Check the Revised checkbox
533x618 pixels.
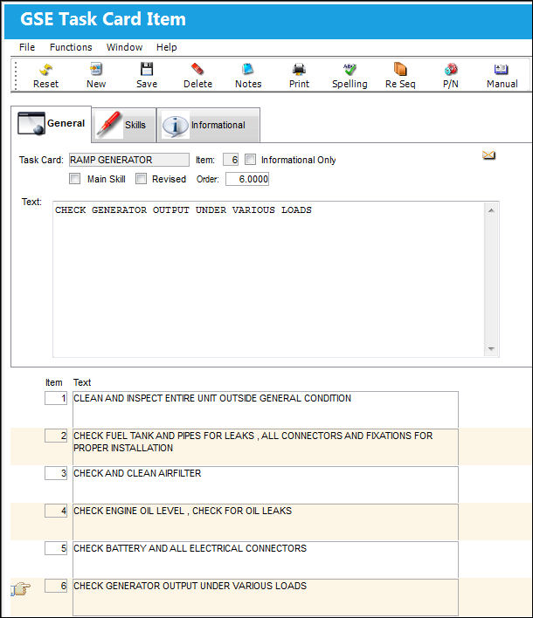coord(142,179)
